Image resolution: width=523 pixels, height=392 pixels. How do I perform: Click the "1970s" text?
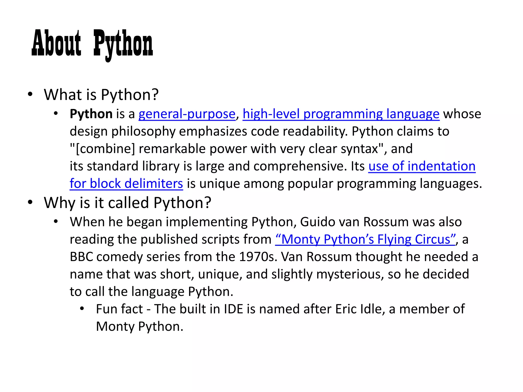[x=258, y=257]
